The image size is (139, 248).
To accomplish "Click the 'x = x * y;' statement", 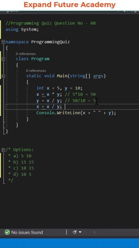I will point(49,95).
